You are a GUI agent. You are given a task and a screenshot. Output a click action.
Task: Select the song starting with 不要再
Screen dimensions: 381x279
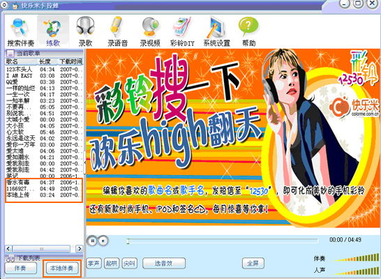tap(44, 107)
